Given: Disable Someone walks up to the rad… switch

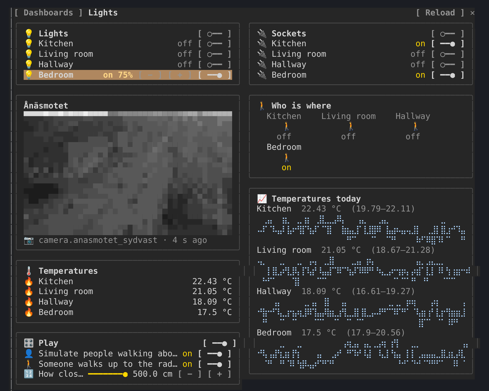Looking at the screenshot, I should click(215, 364).
